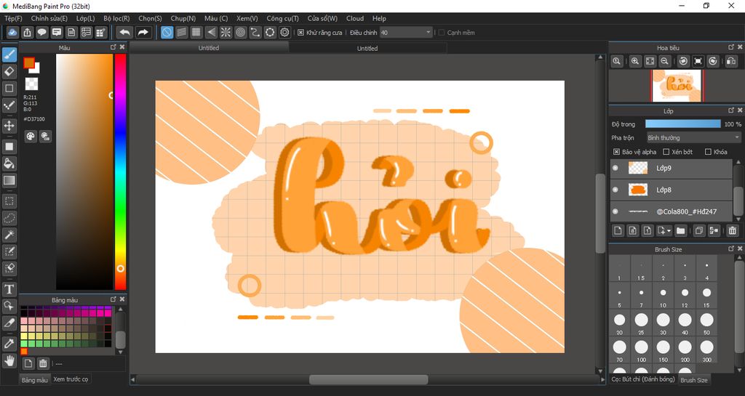The height and width of the screenshot is (396, 745).
Task: Select the Lớp8 layer thumbnail
Action: (x=638, y=190)
